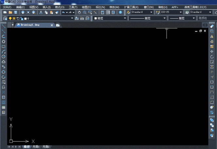217x149 pixels.
Task: Open the APP+ menu
Action: click(x=175, y=7)
